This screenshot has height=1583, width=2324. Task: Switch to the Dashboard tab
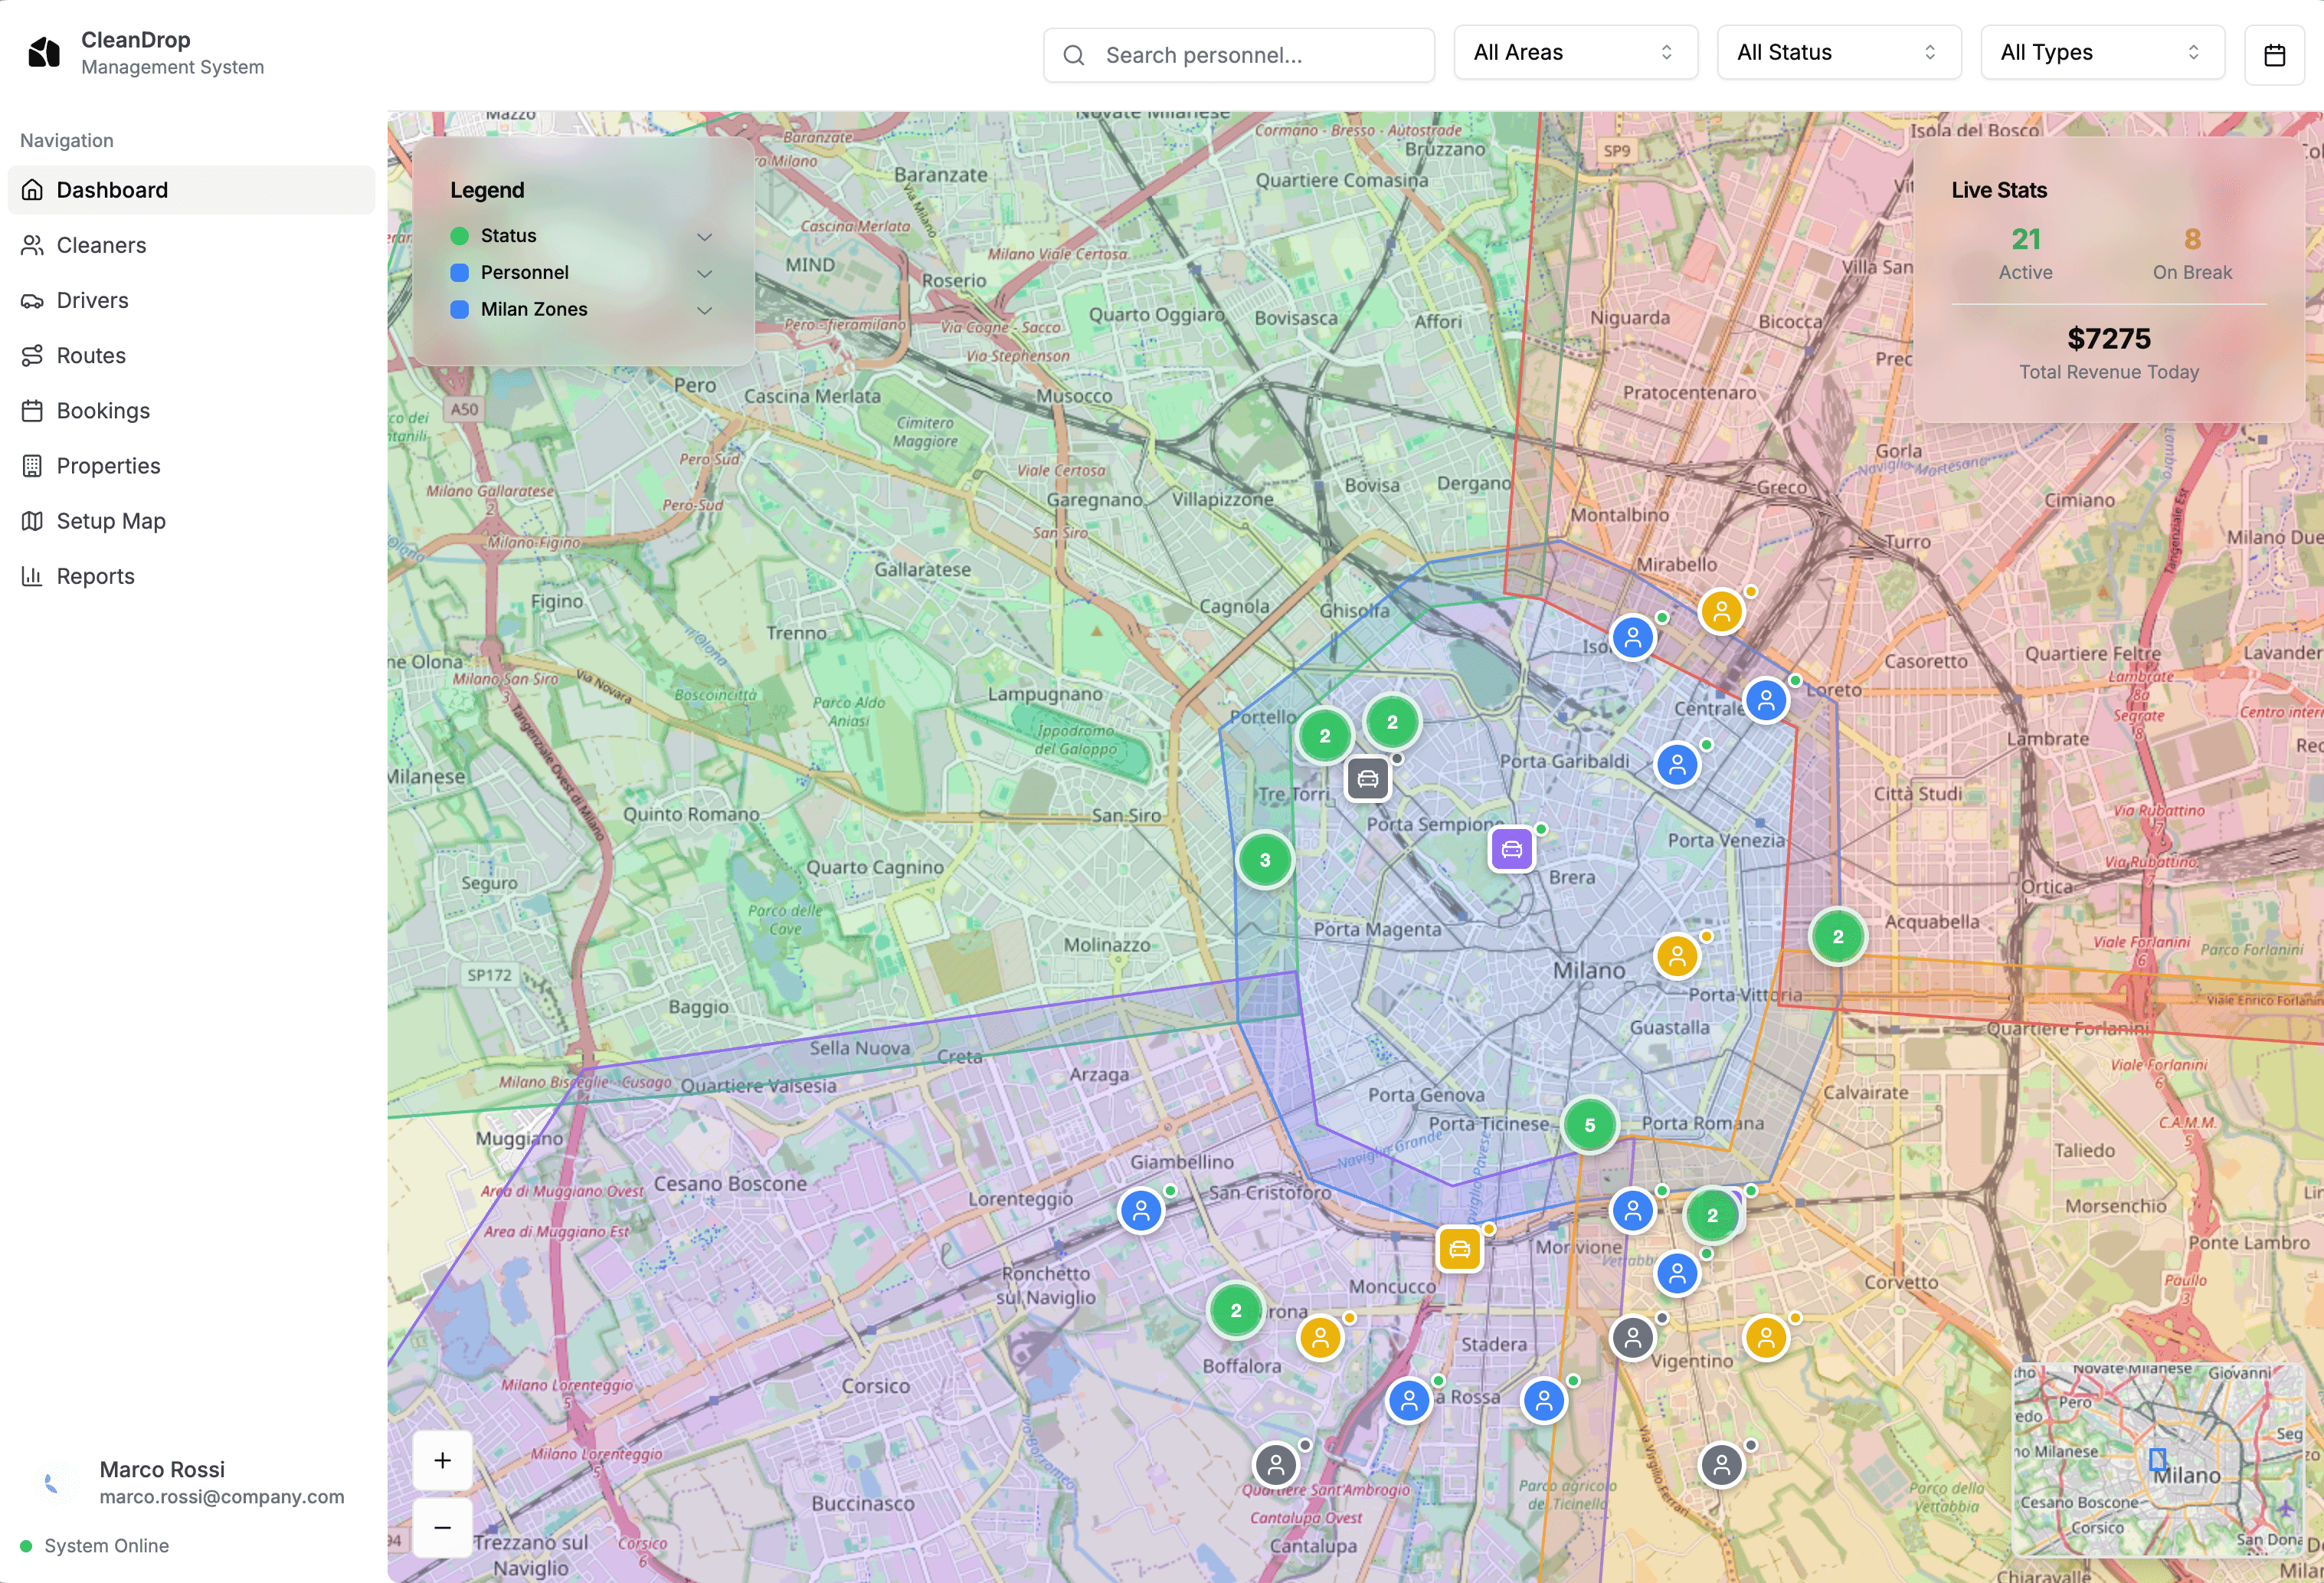point(111,189)
